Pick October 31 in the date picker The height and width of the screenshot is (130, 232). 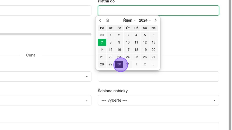tap(128, 64)
